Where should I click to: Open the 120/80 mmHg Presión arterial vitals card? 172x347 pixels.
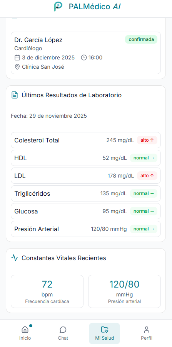tap(125, 291)
